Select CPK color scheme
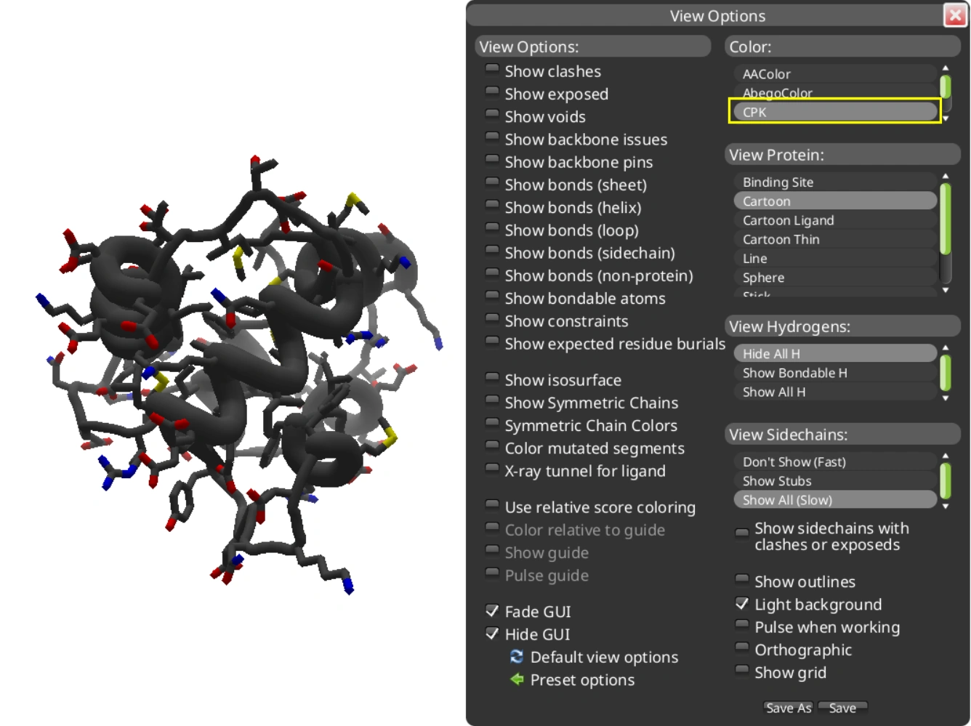Viewport: 971px width, 726px height. (835, 112)
